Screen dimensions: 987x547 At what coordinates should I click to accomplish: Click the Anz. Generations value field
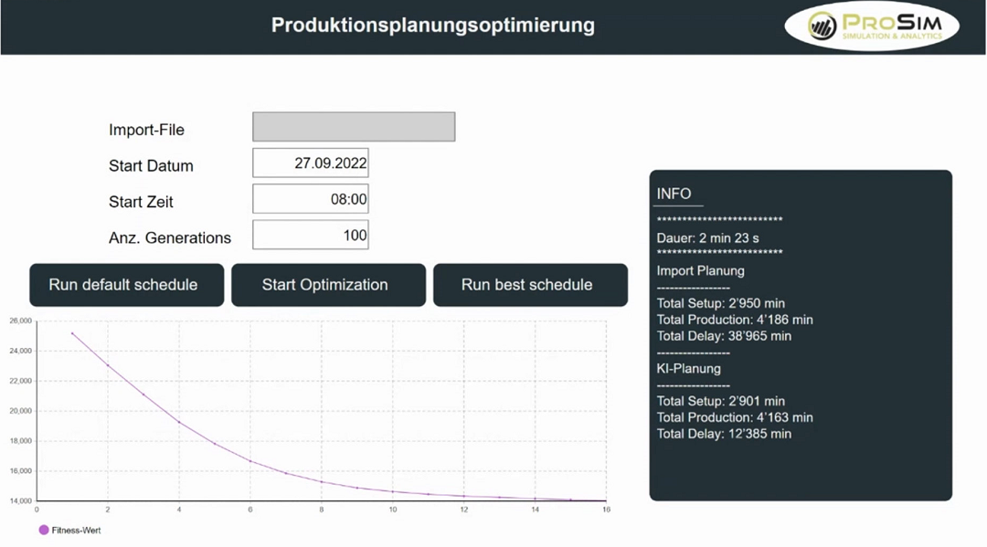pyautogui.click(x=311, y=236)
